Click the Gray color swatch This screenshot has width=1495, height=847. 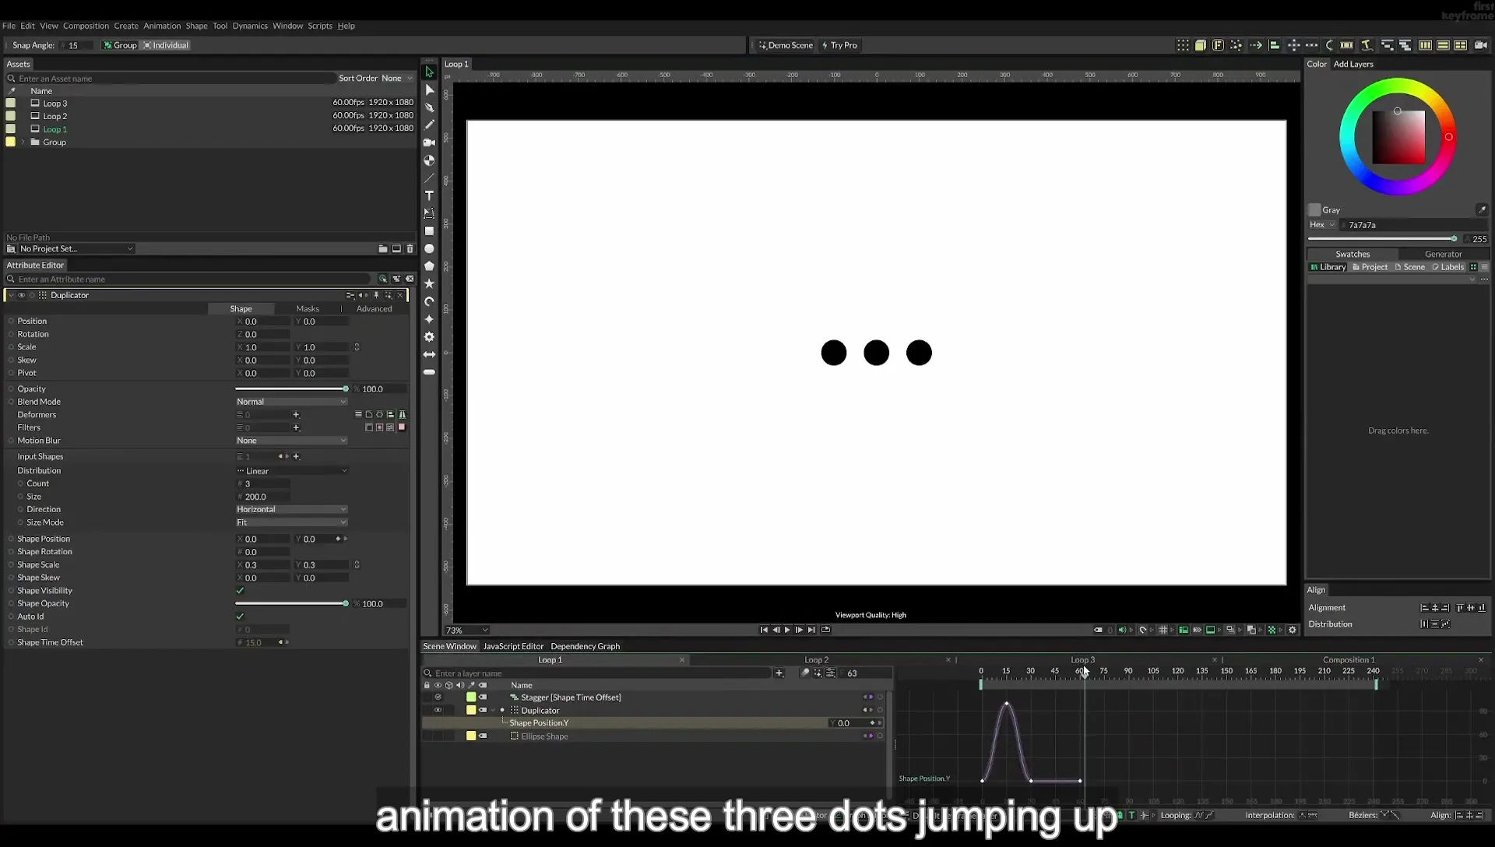(1314, 209)
